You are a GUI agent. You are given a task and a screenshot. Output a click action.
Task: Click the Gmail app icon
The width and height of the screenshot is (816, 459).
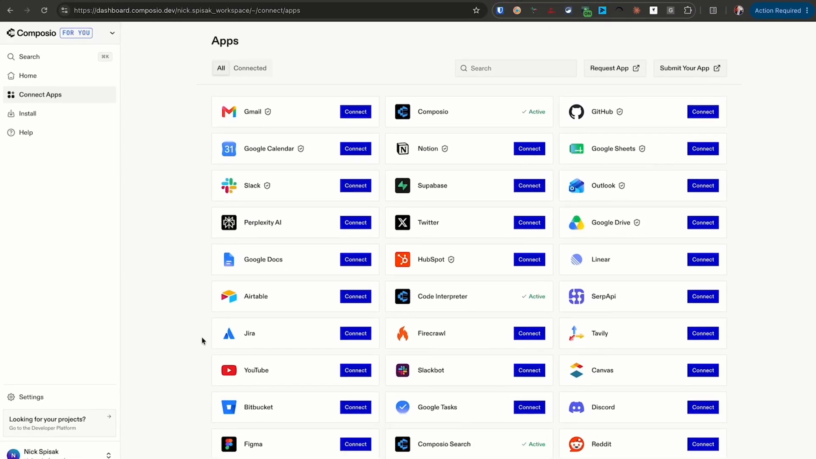pos(229,112)
